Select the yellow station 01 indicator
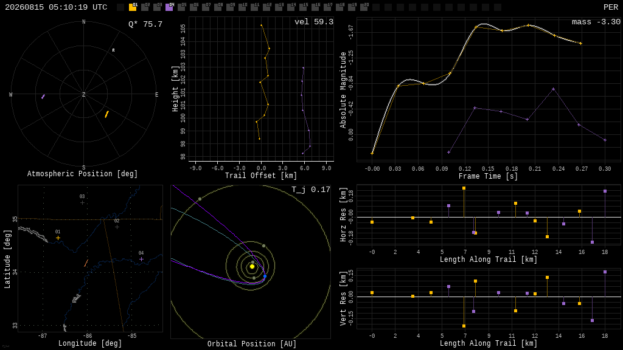623x350 pixels. (x=133, y=7)
